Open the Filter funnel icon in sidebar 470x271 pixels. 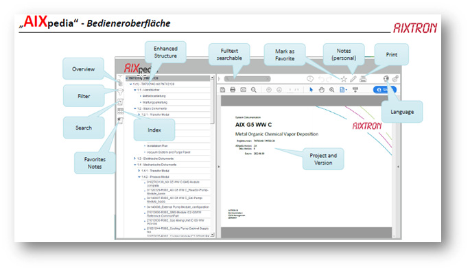pyautogui.click(x=120, y=92)
